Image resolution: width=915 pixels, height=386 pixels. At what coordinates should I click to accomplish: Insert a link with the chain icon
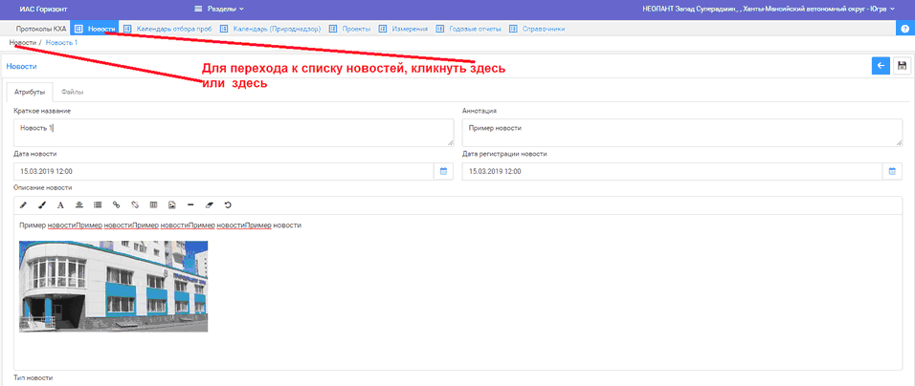pos(116,204)
